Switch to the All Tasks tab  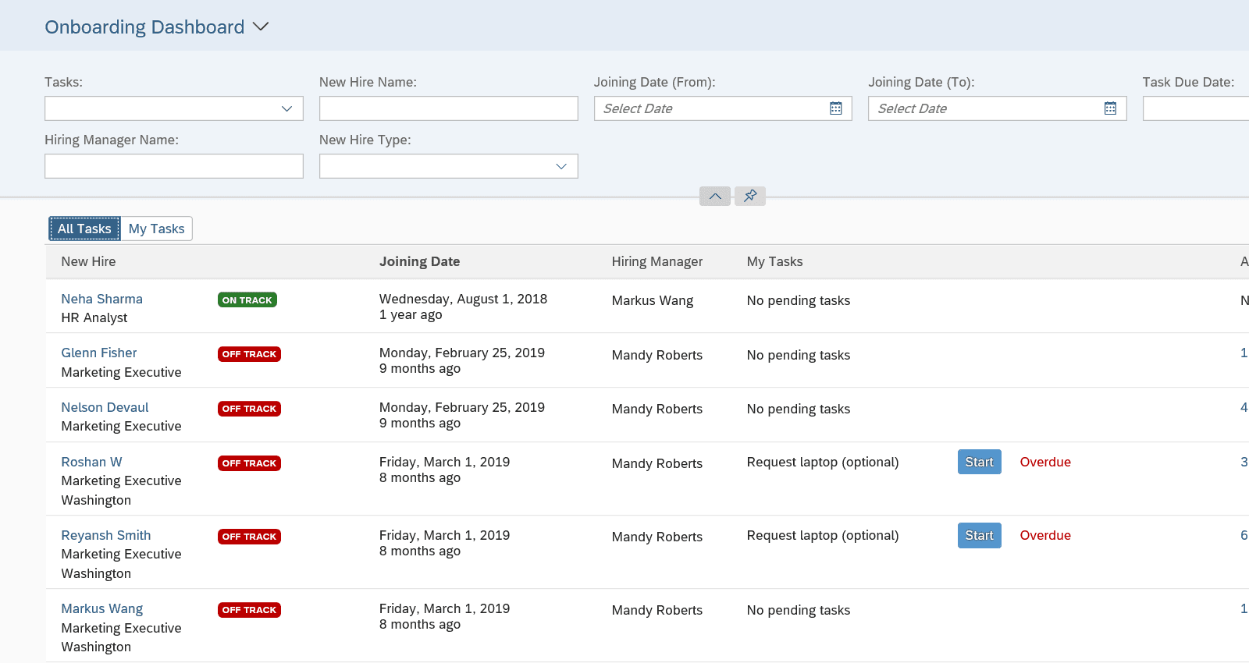(x=84, y=229)
